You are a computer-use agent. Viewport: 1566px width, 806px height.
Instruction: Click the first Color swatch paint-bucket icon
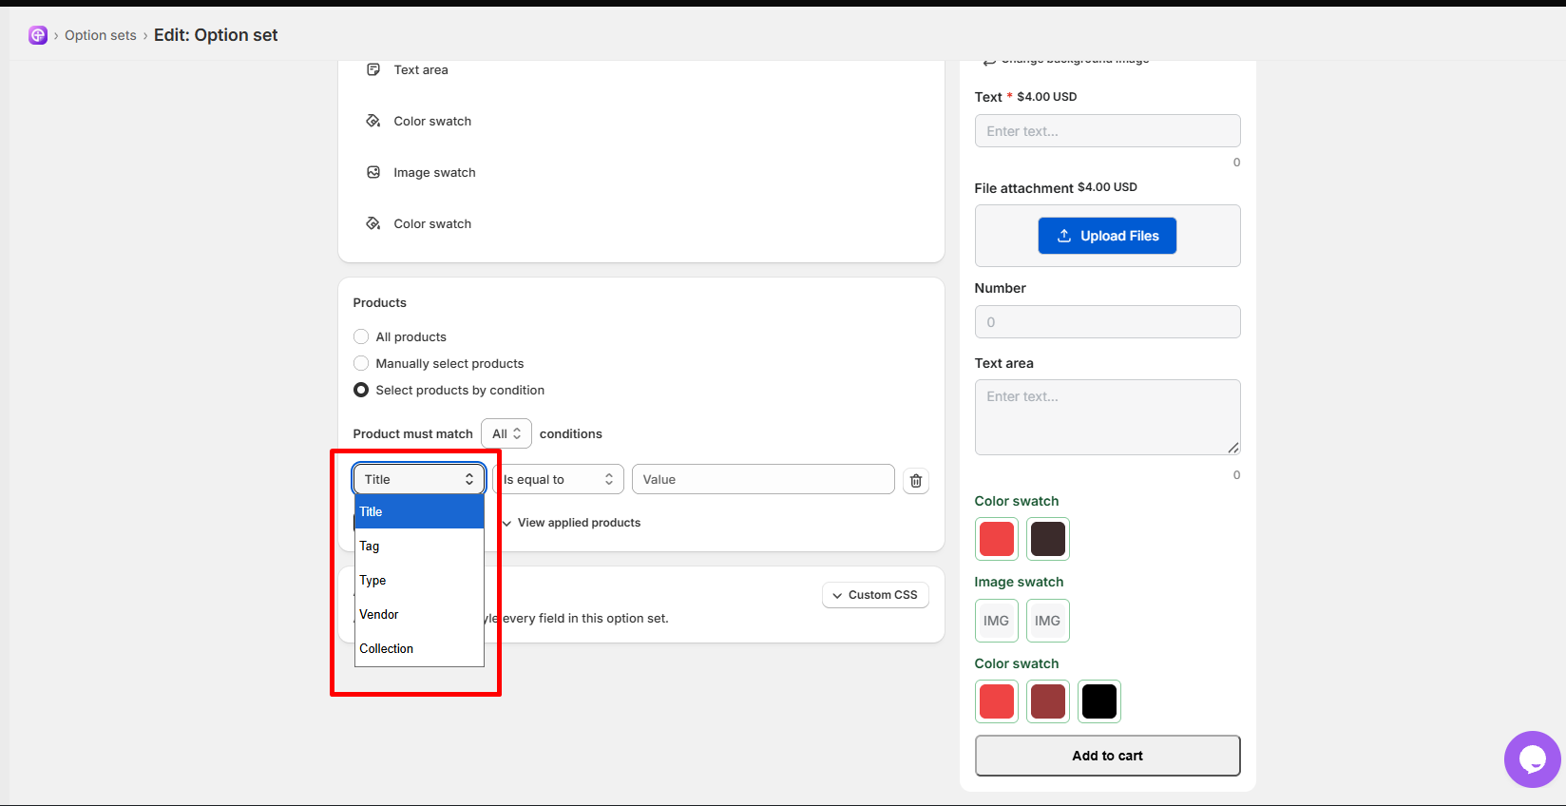click(373, 121)
